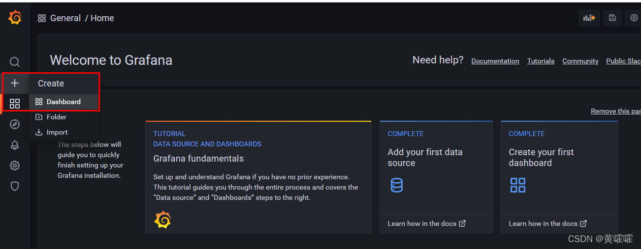Click the Grafana logo in tutorial card

pos(162,220)
